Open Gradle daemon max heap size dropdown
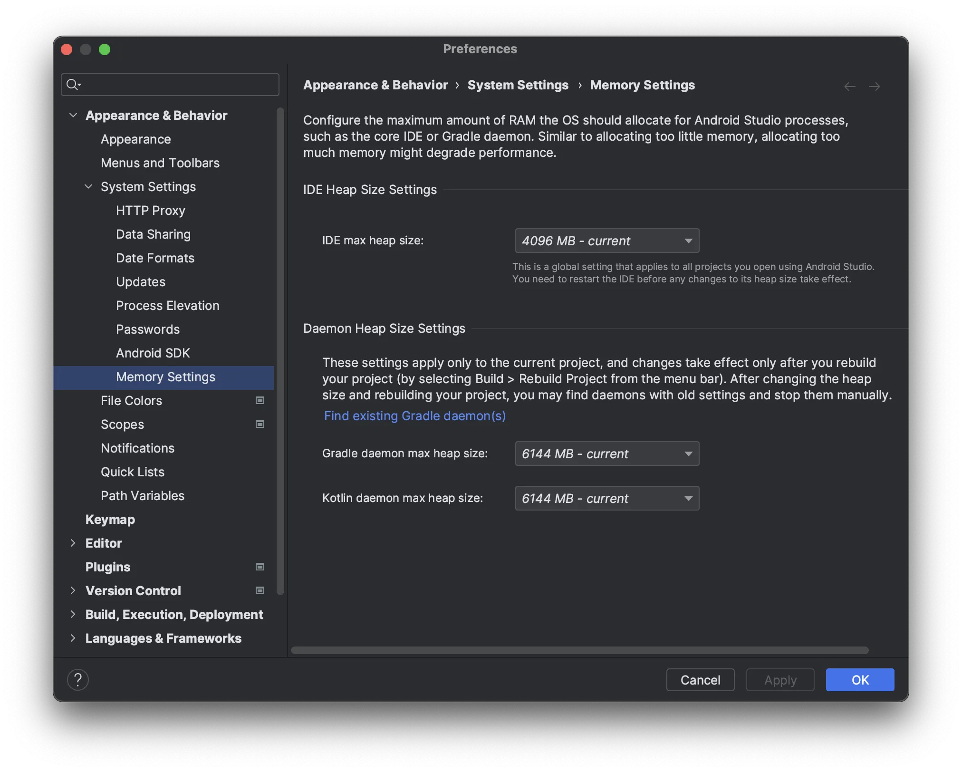 [607, 454]
